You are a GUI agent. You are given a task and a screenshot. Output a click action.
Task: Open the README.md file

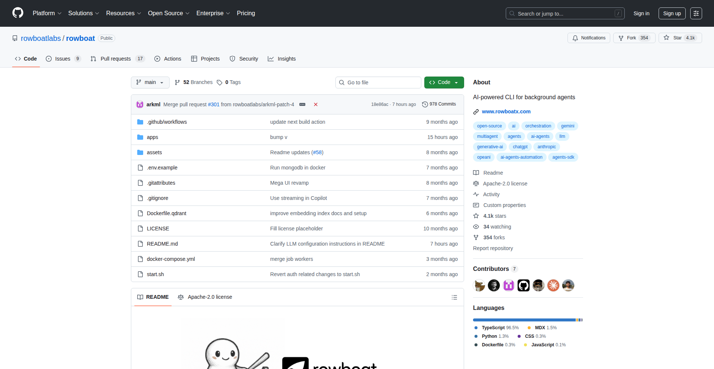coord(162,244)
